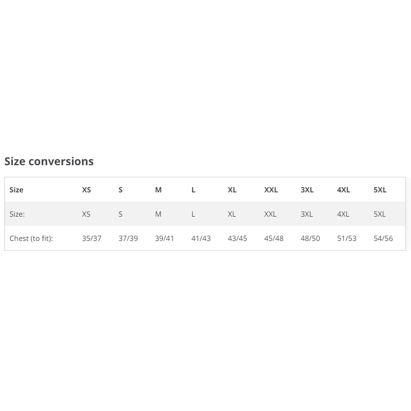This screenshot has height=411, width=411.
Task: Click the 37/39 chest value
Action: point(128,238)
